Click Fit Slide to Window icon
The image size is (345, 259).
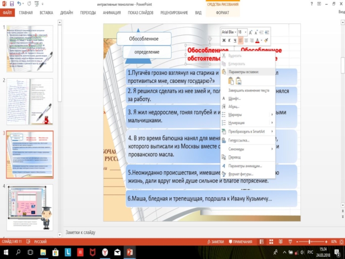[341, 242]
